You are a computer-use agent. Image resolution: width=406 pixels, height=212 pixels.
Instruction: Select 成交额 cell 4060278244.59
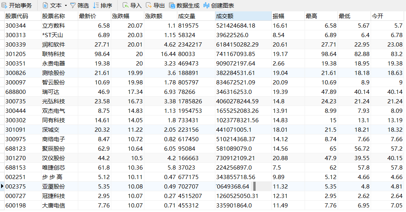tap(243, 101)
